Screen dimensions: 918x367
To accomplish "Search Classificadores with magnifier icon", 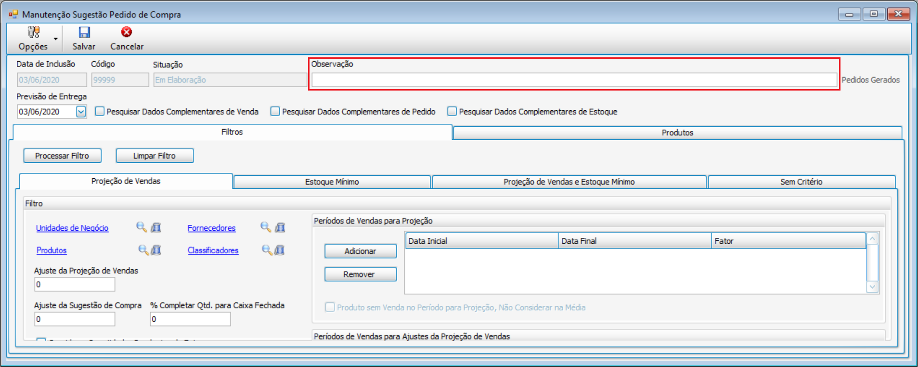I will point(267,249).
